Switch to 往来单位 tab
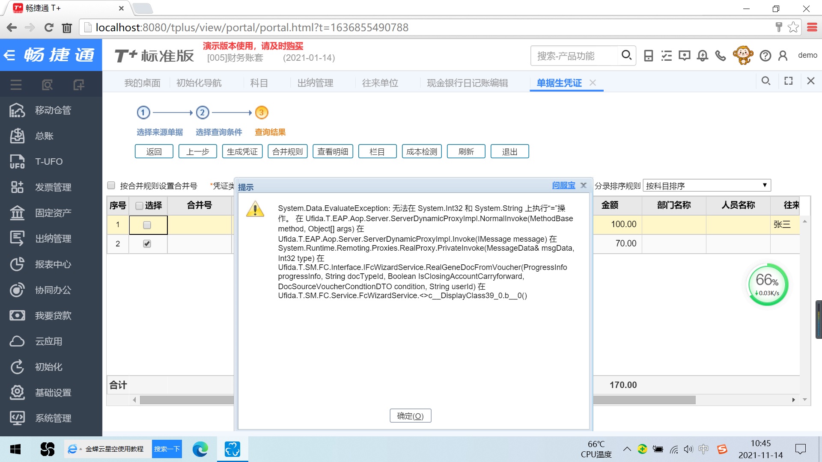This screenshot has height=462, width=822. click(x=380, y=83)
